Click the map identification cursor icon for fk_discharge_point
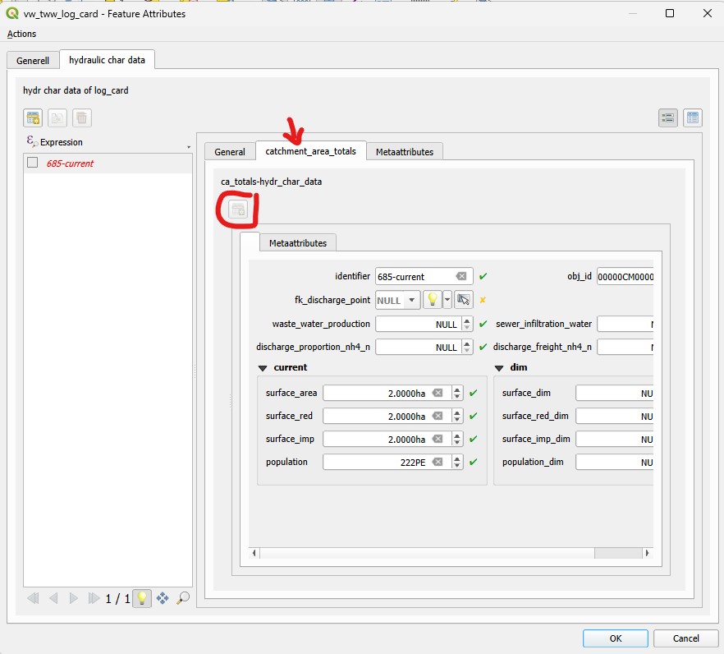This screenshot has height=654, width=724. point(464,300)
